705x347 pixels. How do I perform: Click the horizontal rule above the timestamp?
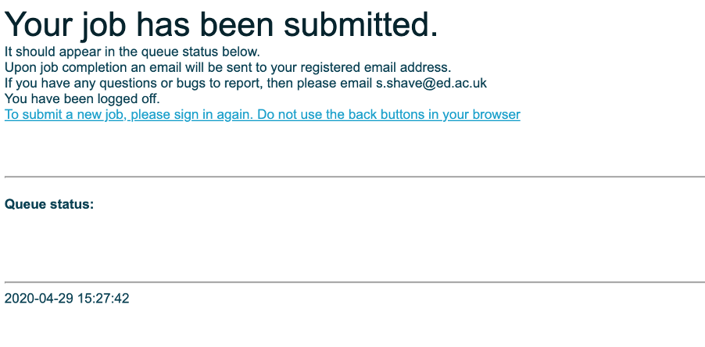click(x=355, y=282)
